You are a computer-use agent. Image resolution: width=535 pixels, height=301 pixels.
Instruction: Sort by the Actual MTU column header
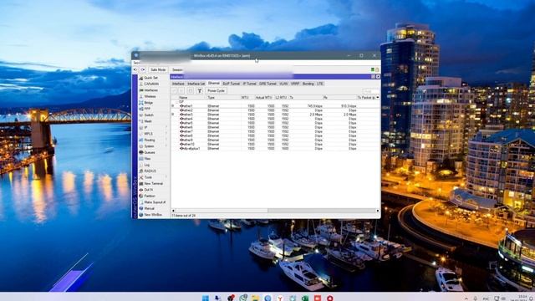(x=264, y=98)
